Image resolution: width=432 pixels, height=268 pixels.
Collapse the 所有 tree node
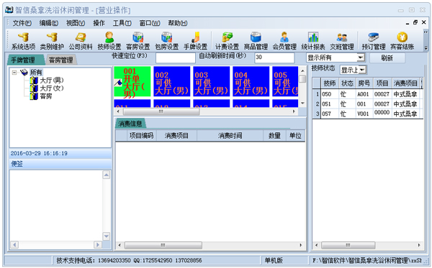tap(14, 73)
